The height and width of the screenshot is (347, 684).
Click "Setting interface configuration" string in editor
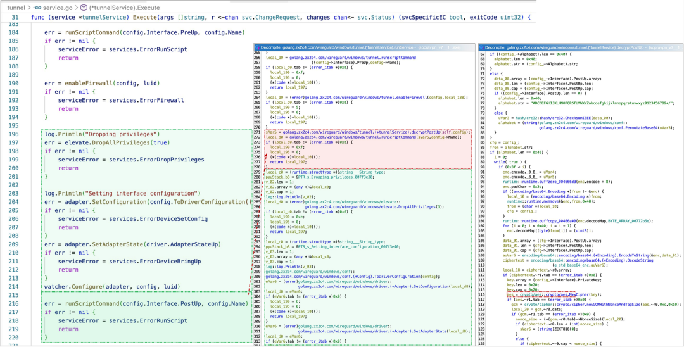pos(141,194)
